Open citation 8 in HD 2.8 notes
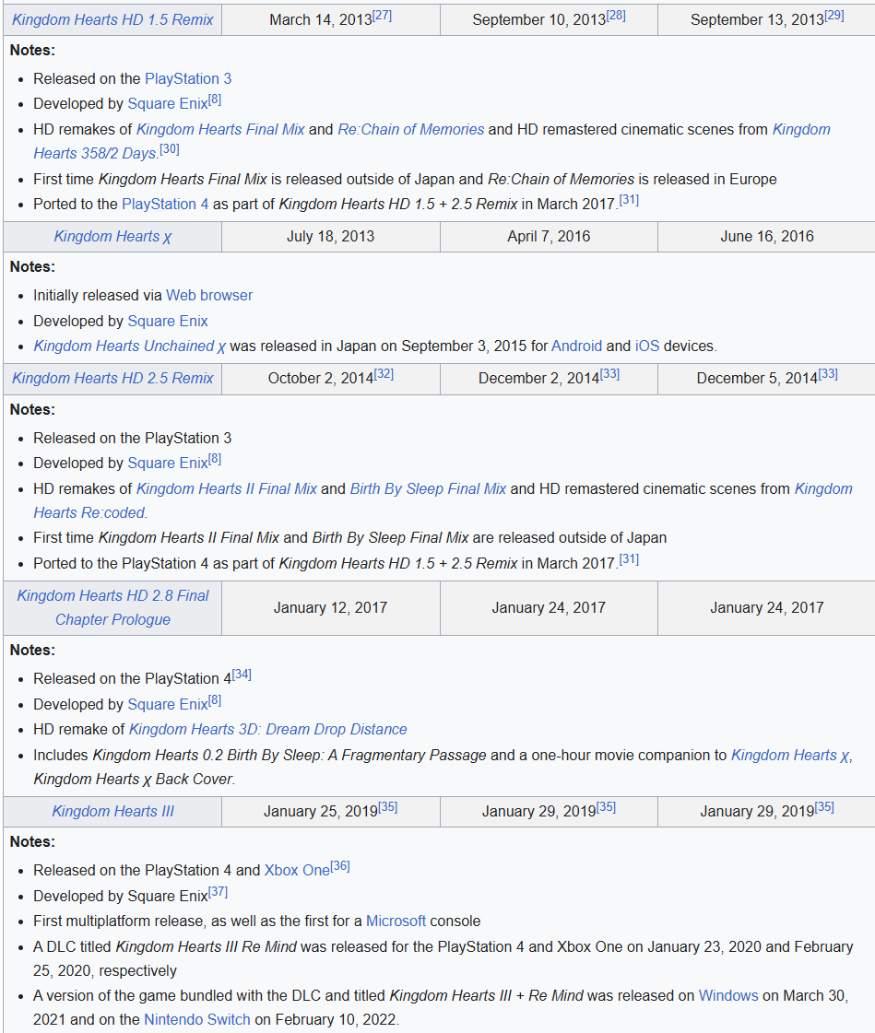Image resolution: width=875 pixels, height=1033 pixels. click(214, 701)
